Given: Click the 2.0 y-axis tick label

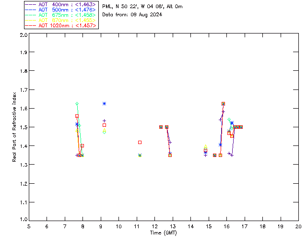Looking at the screenshot, I should (x=24, y=35).
